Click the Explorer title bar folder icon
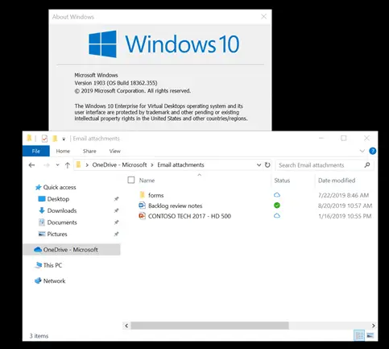Viewport: 389px width, 349px height. tap(29, 138)
